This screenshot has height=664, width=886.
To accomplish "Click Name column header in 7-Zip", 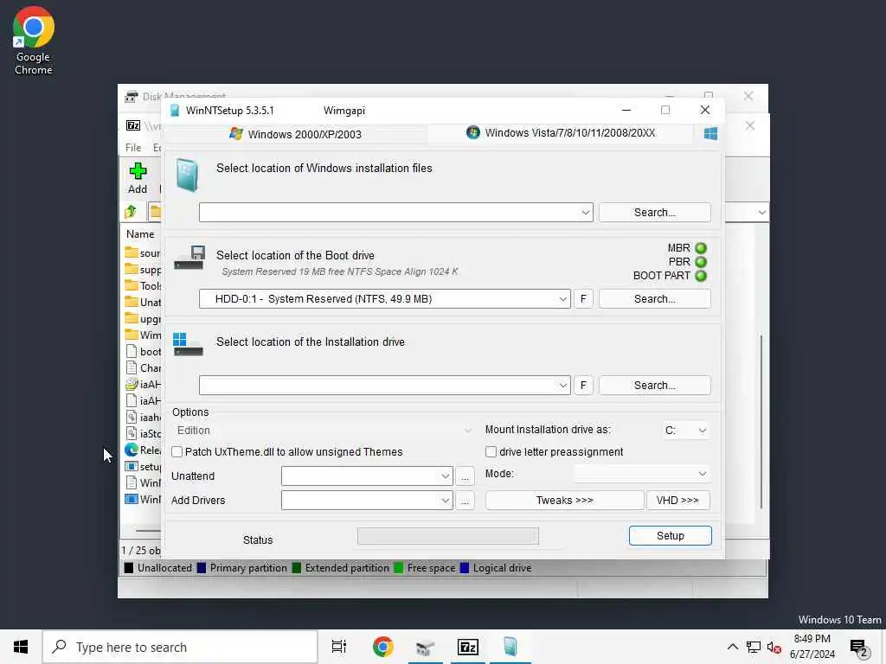I will [140, 233].
